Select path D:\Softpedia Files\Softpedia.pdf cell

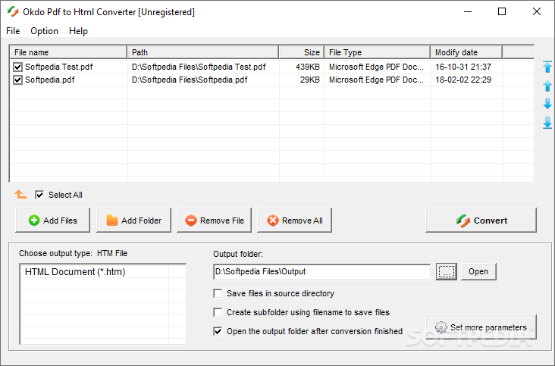pyautogui.click(x=190, y=80)
